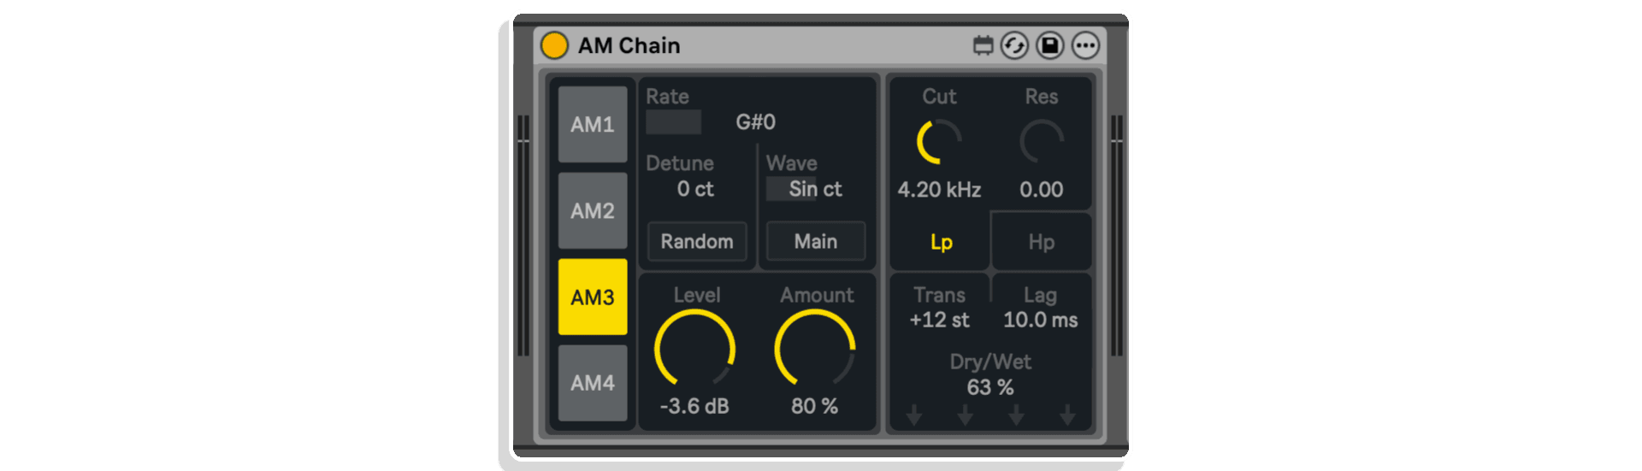Click the Cut filter knob
Image resolution: width=1642 pixels, height=471 pixels.
(939, 142)
